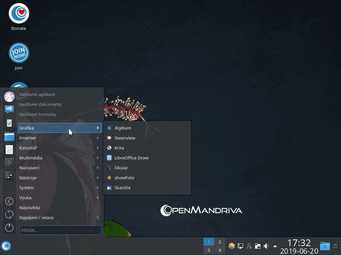Click the Join Now desktop shortcut
Viewport: 341px width, 255px height.
tap(19, 53)
